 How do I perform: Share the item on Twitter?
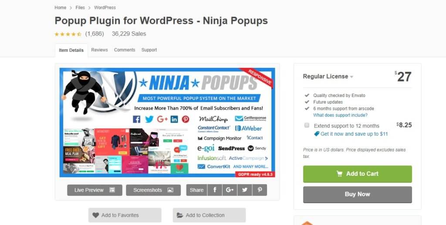(245, 190)
